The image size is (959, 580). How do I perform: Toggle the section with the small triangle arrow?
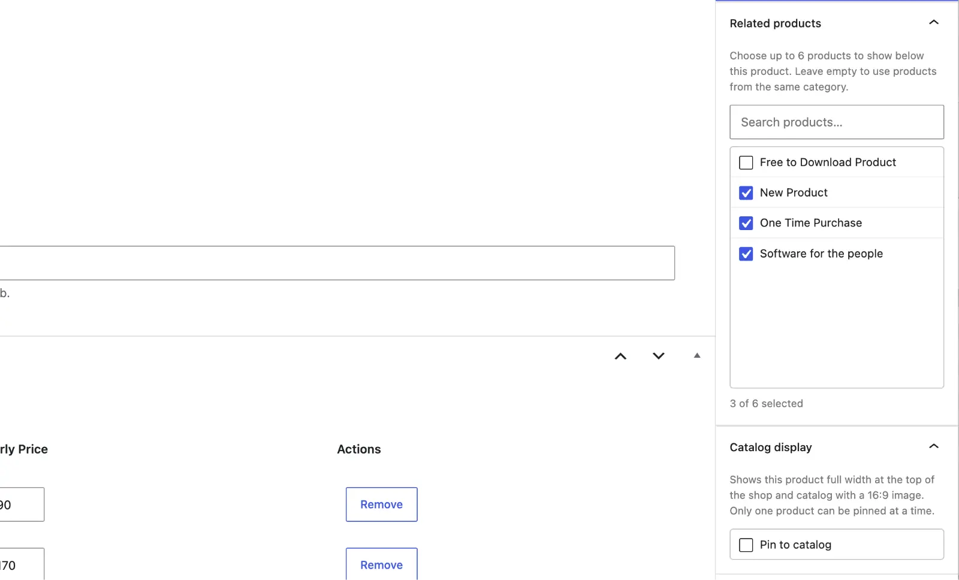coord(696,355)
